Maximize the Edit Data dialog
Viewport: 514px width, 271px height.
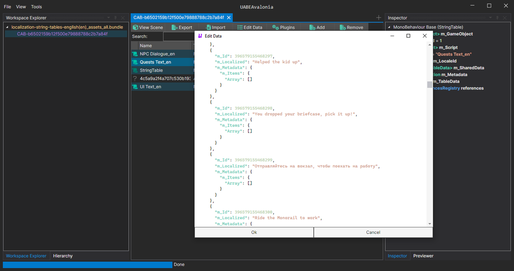[x=408, y=36]
